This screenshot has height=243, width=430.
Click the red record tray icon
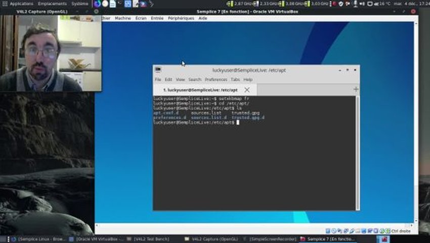pyautogui.click(x=334, y=4)
